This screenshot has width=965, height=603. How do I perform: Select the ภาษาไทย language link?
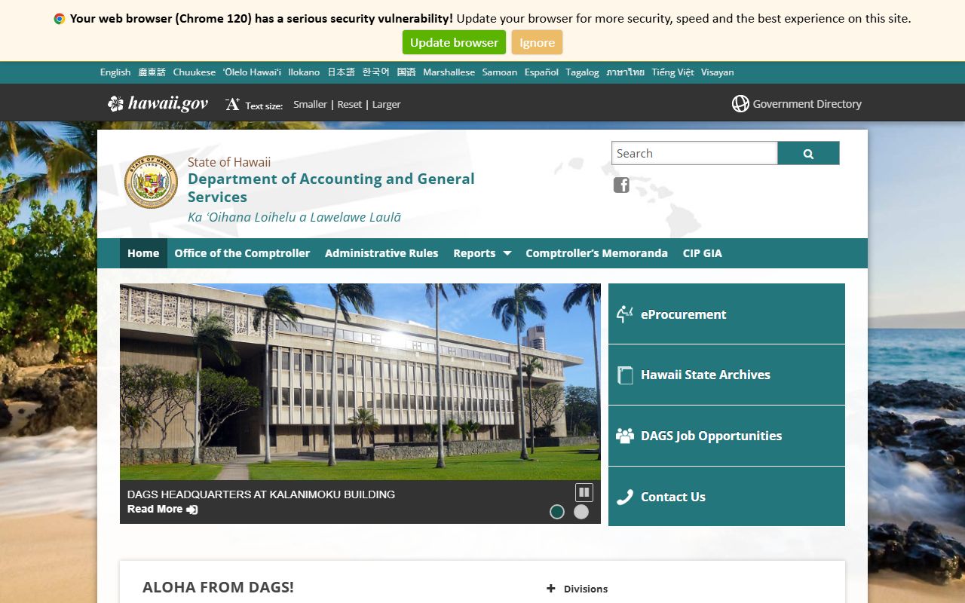tap(626, 72)
